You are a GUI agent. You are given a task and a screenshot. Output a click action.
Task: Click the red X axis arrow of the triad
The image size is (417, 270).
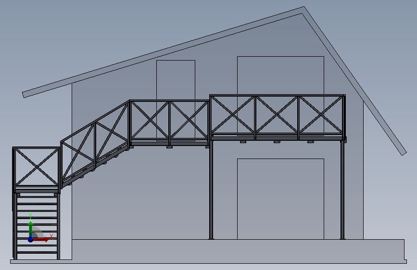tap(41, 239)
